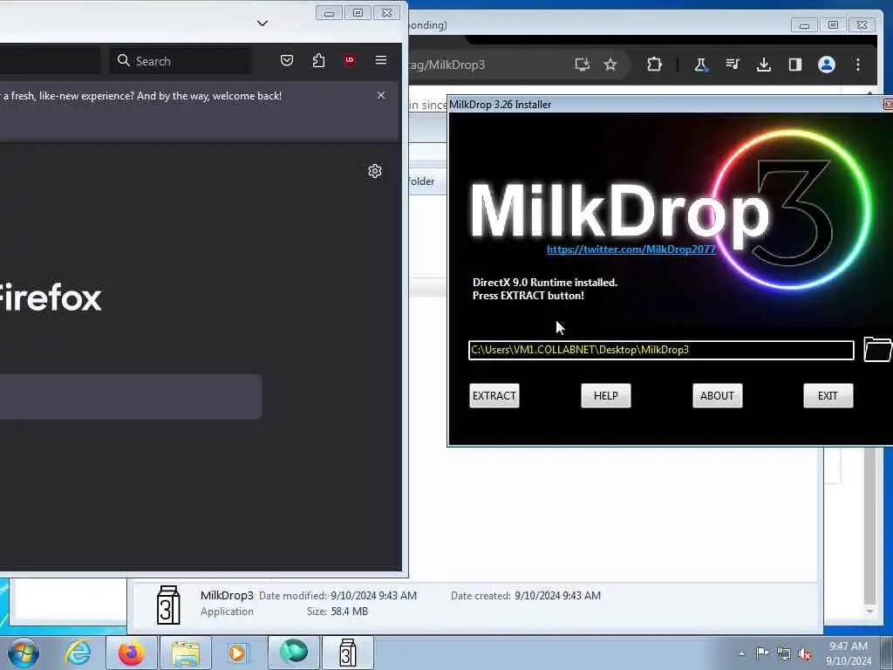This screenshot has width=893, height=670.
Task: Click the EXTRACT button in MilkDrop installer
Action: click(494, 395)
